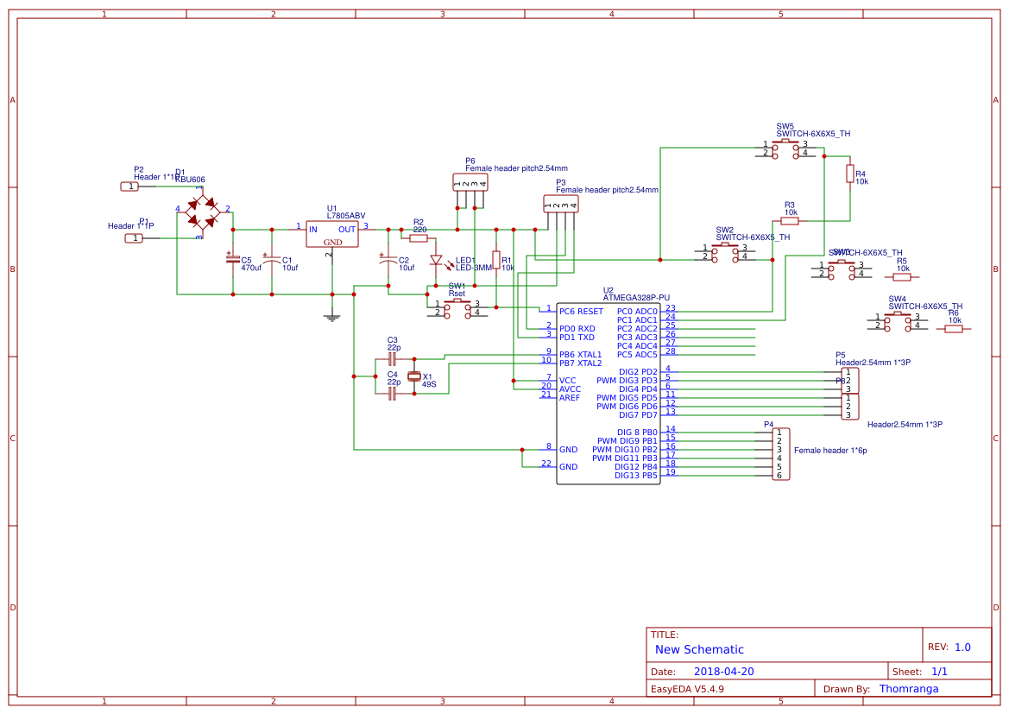Select the X1 49S crystal symbol
Screen dimensions: 1009x714
click(x=414, y=376)
